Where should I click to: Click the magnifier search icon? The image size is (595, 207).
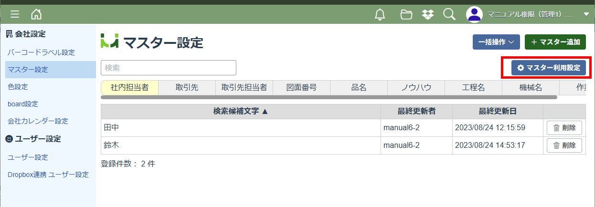[449, 14]
